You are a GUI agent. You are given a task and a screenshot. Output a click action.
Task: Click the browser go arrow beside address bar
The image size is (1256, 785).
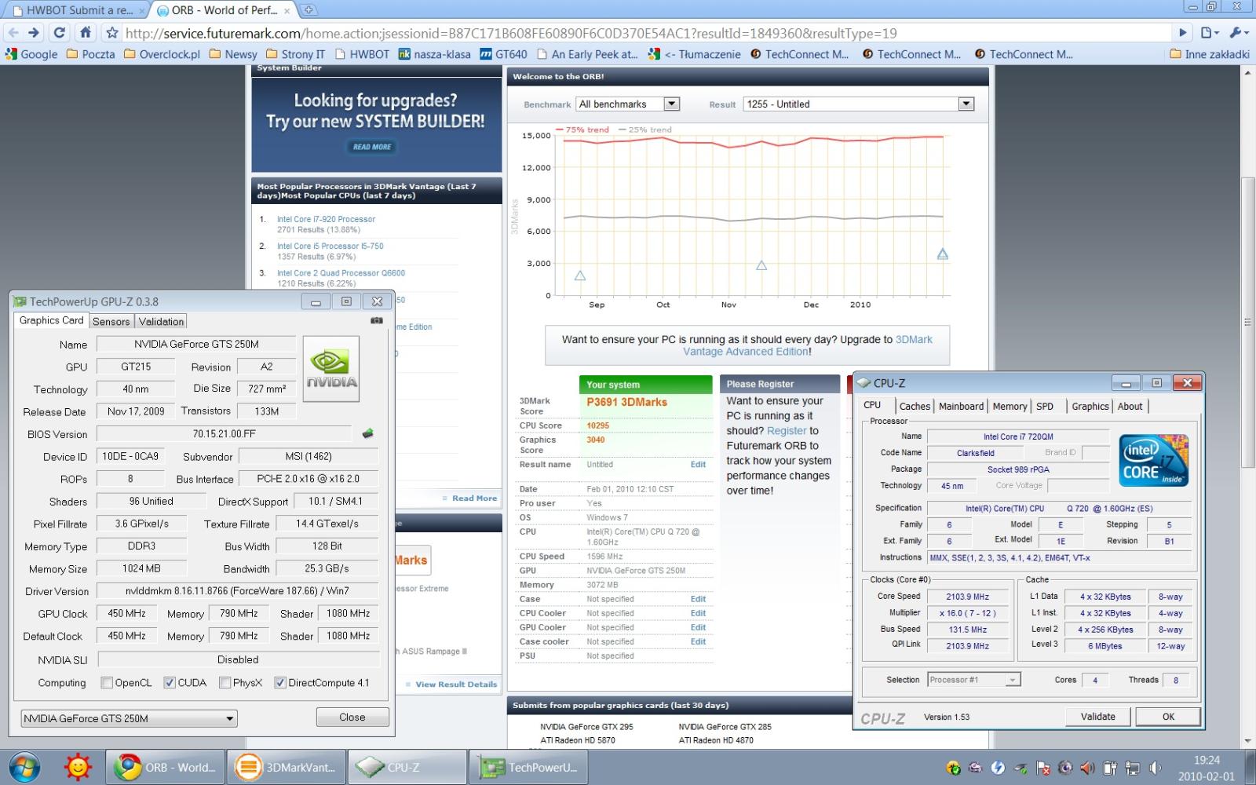pos(1182,33)
